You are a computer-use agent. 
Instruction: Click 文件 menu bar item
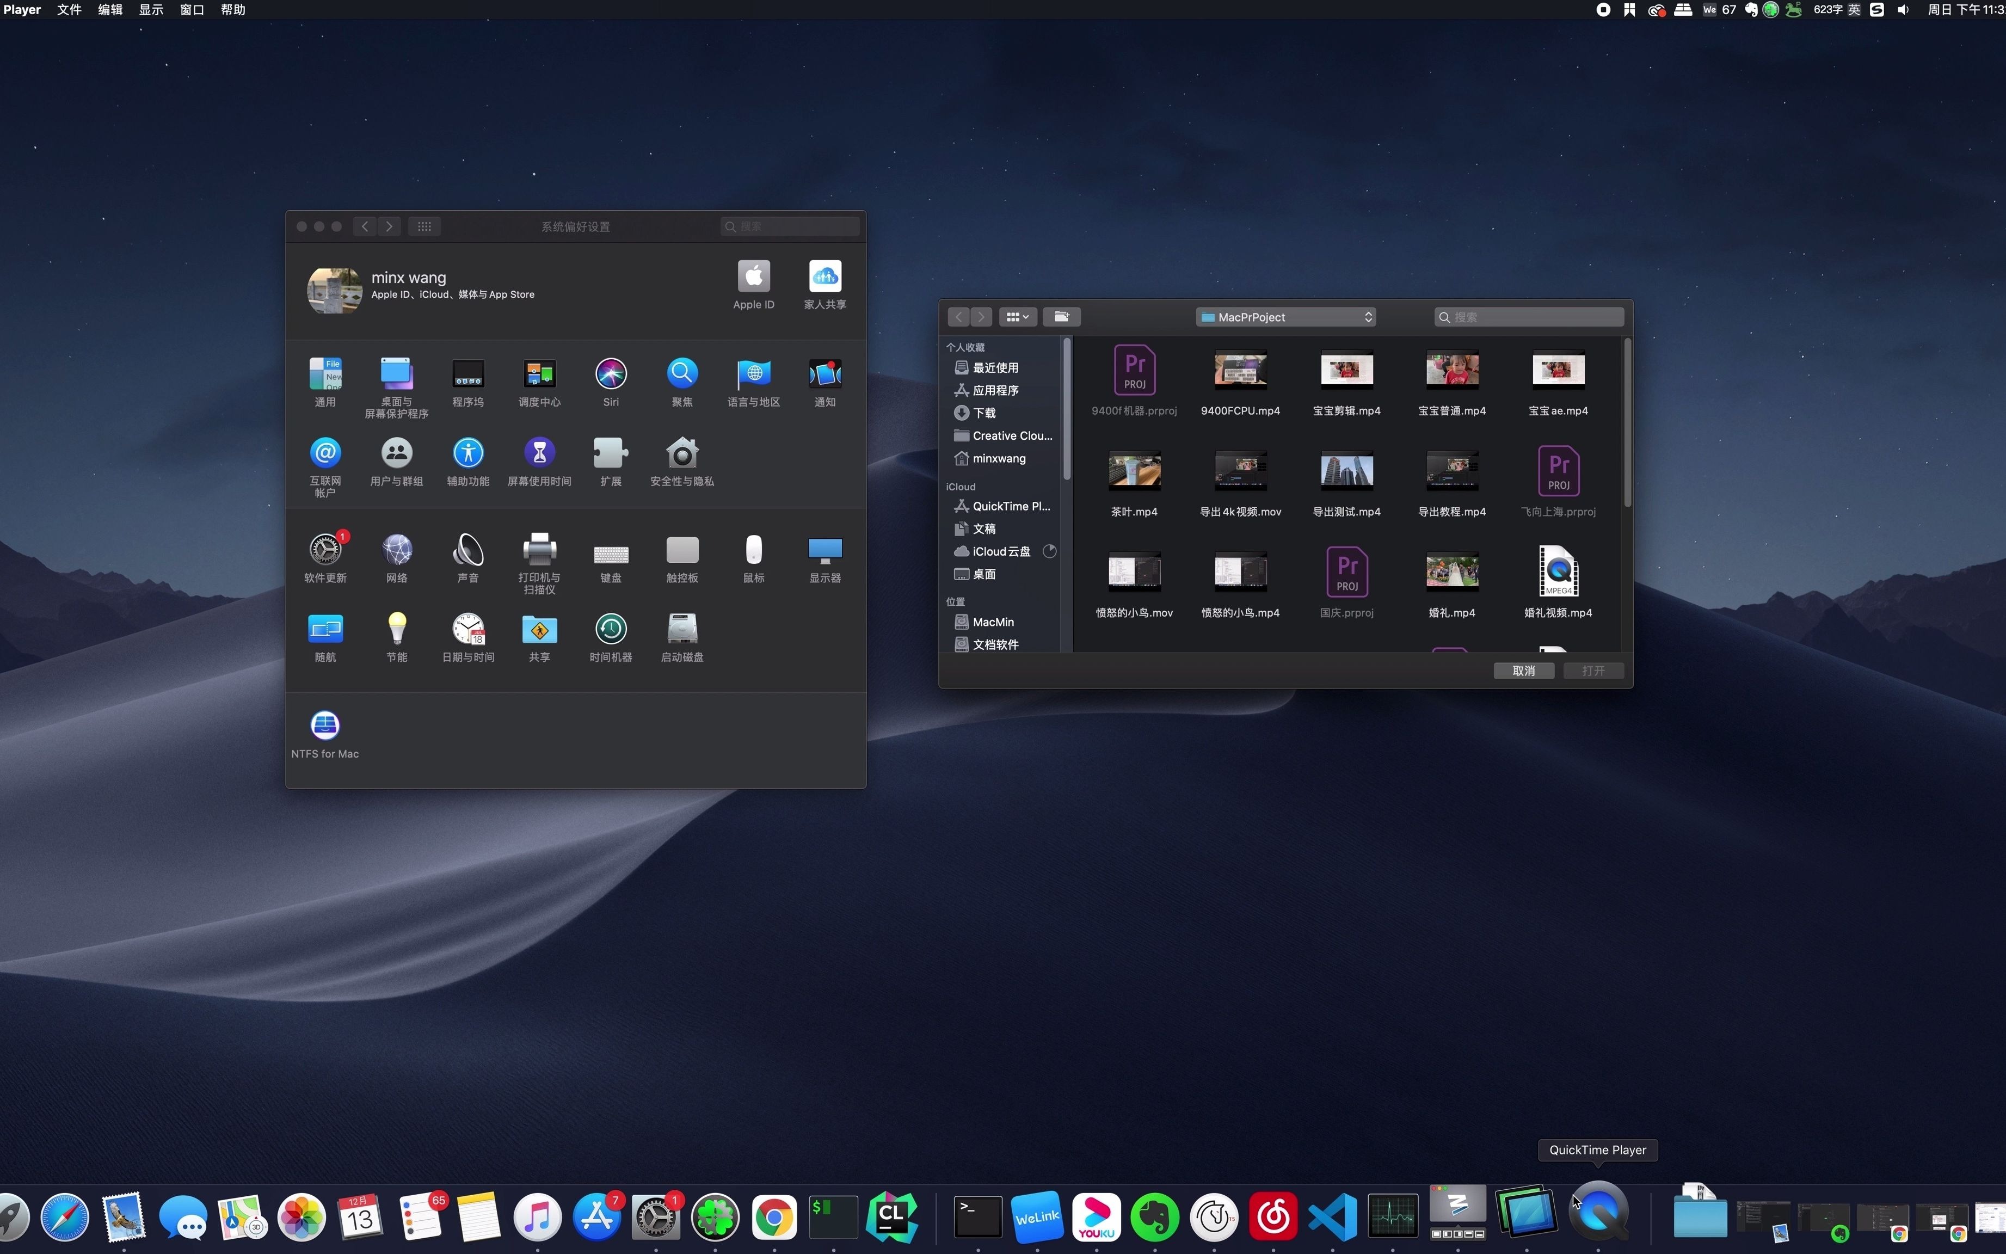pyautogui.click(x=69, y=10)
